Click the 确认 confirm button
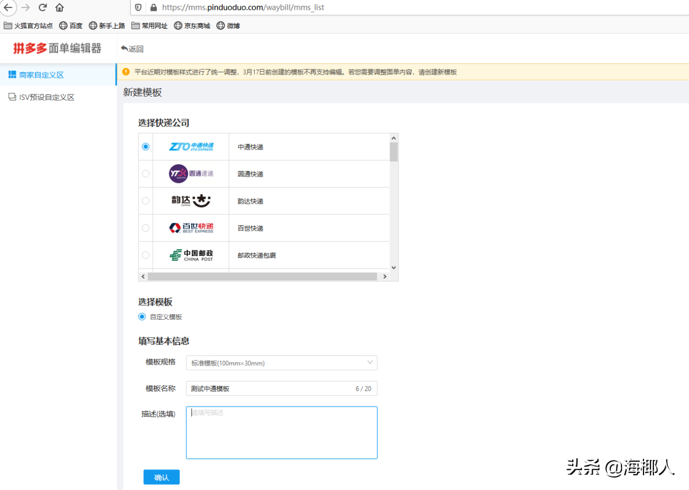 [161, 477]
